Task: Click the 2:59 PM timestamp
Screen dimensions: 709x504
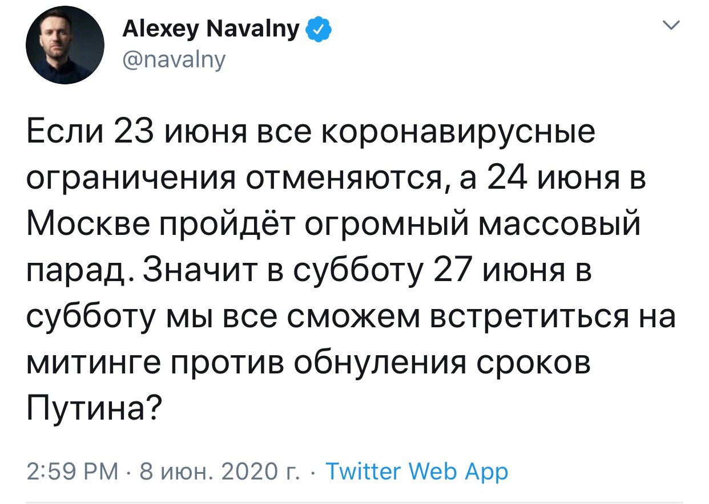Action: (73, 472)
